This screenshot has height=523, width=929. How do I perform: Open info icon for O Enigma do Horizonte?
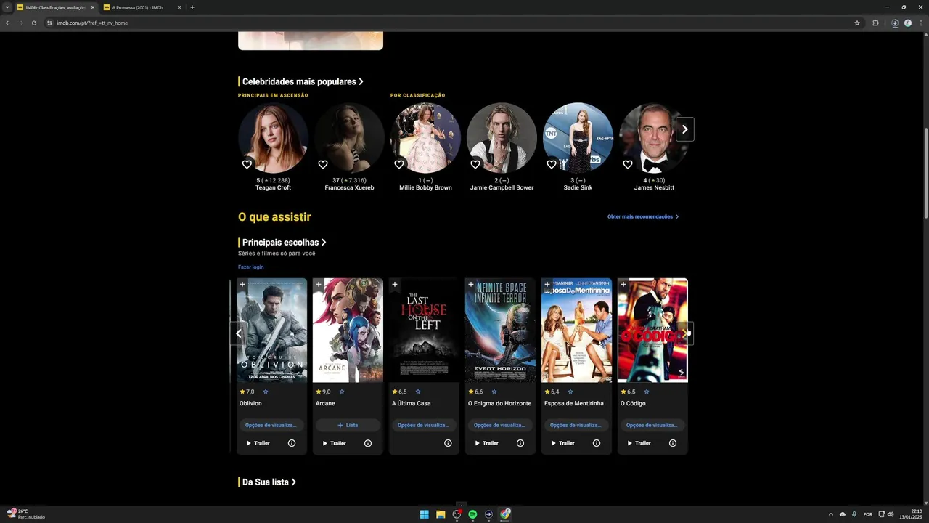tap(520, 443)
